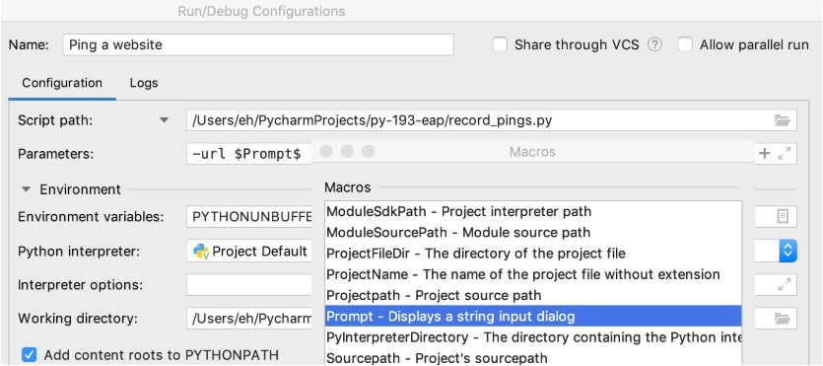This screenshot has width=823, height=366.
Task: Switch to the Logs tab
Action: coord(144,83)
